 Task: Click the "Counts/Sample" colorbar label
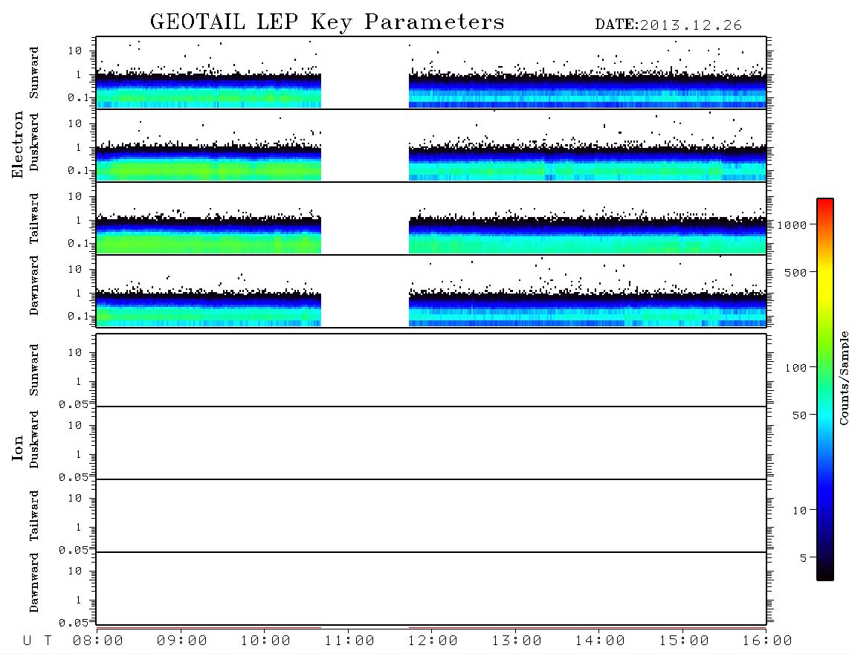click(x=844, y=378)
